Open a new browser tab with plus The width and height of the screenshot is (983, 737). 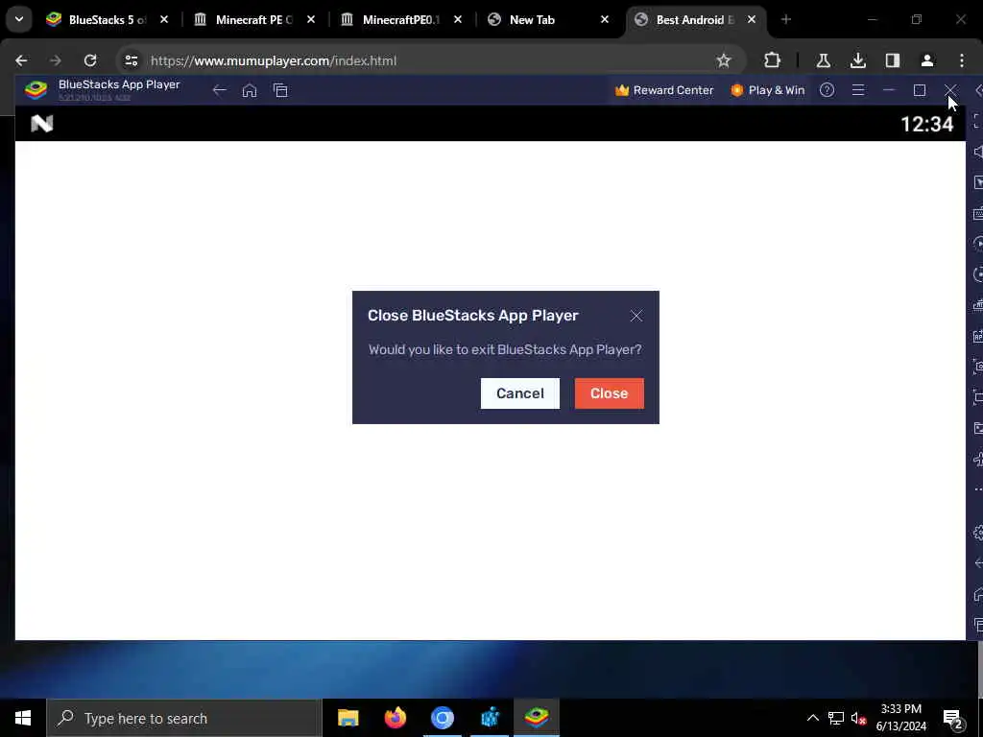tap(786, 19)
